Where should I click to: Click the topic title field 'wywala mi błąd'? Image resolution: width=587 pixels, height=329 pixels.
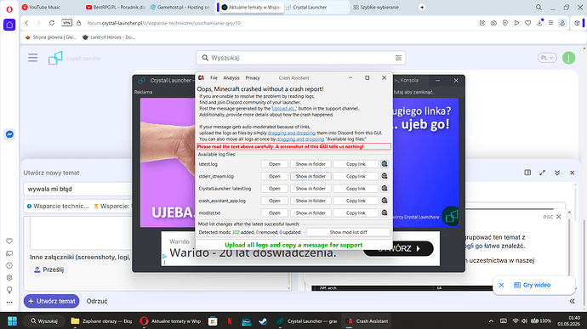[78, 189]
